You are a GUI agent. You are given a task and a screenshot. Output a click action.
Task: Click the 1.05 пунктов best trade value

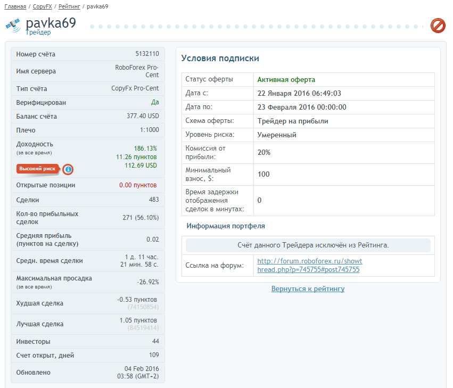[x=138, y=320]
